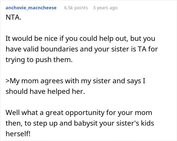Click the words 'help out' in first paragraph

114,39
